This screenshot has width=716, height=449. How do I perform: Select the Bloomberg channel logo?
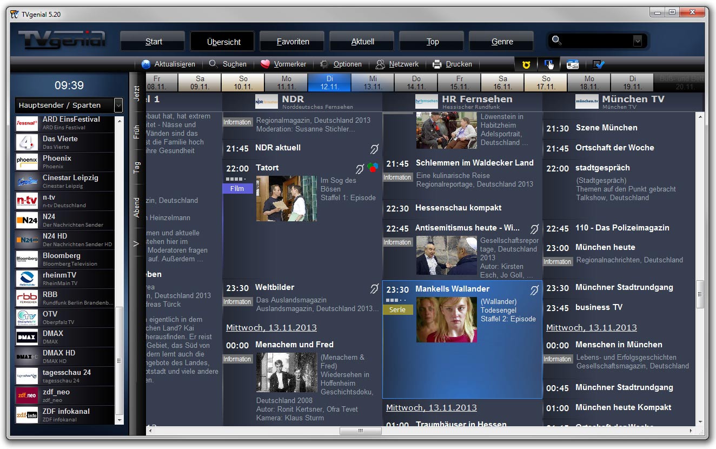(x=27, y=260)
